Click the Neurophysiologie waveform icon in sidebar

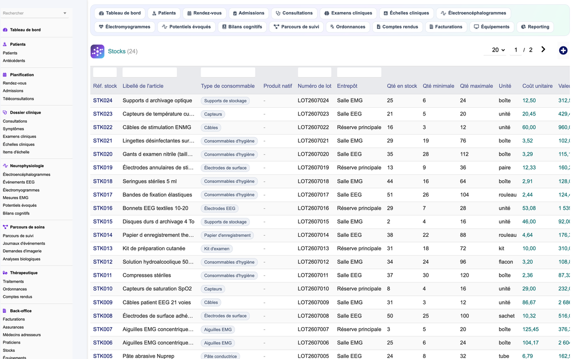(x=5, y=166)
